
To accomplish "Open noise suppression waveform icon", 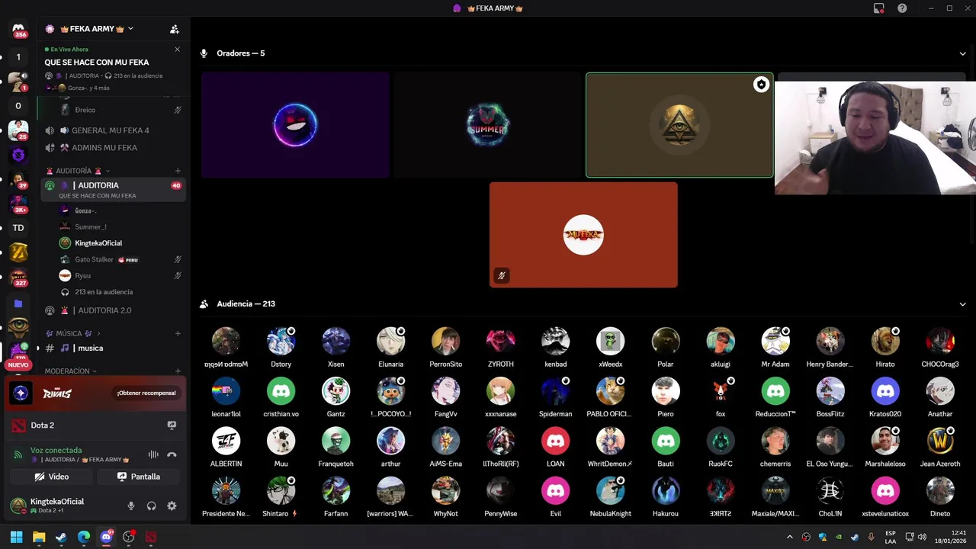I will pyautogui.click(x=153, y=454).
